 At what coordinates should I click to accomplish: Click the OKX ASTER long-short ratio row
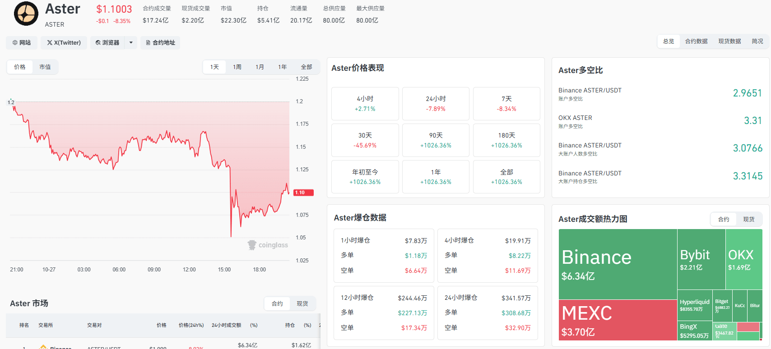pyautogui.click(x=660, y=121)
